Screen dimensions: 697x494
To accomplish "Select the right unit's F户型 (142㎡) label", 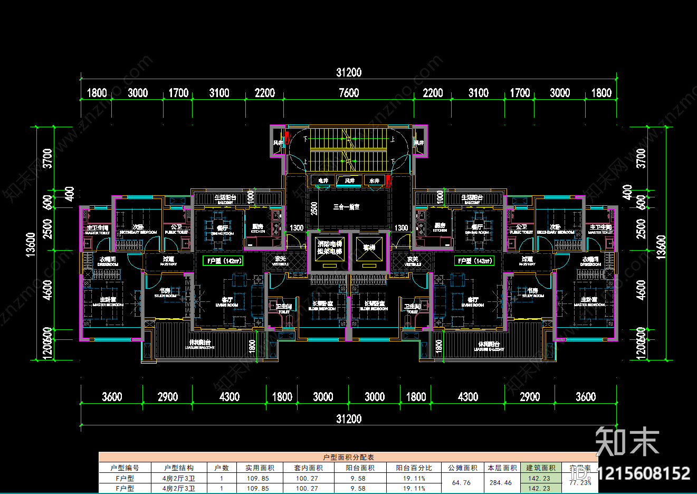I will coord(474,261).
